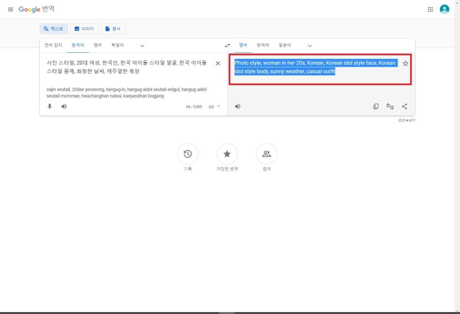Select the 텍스트 translation mode
The height and width of the screenshot is (314, 460).
[x=54, y=29]
